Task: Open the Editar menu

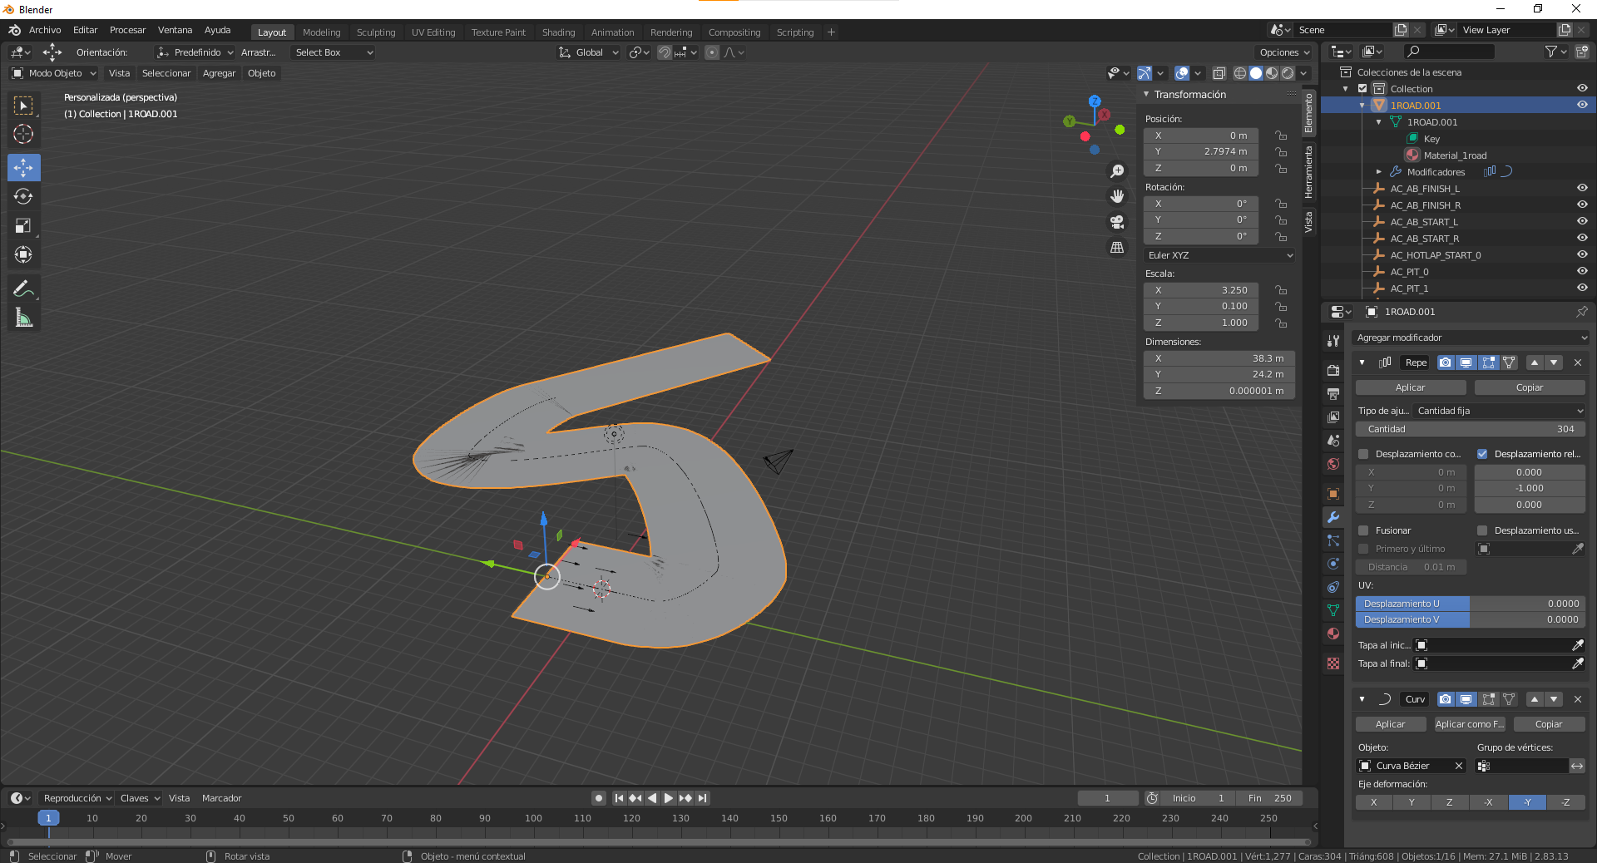Action: (x=85, y=30)
